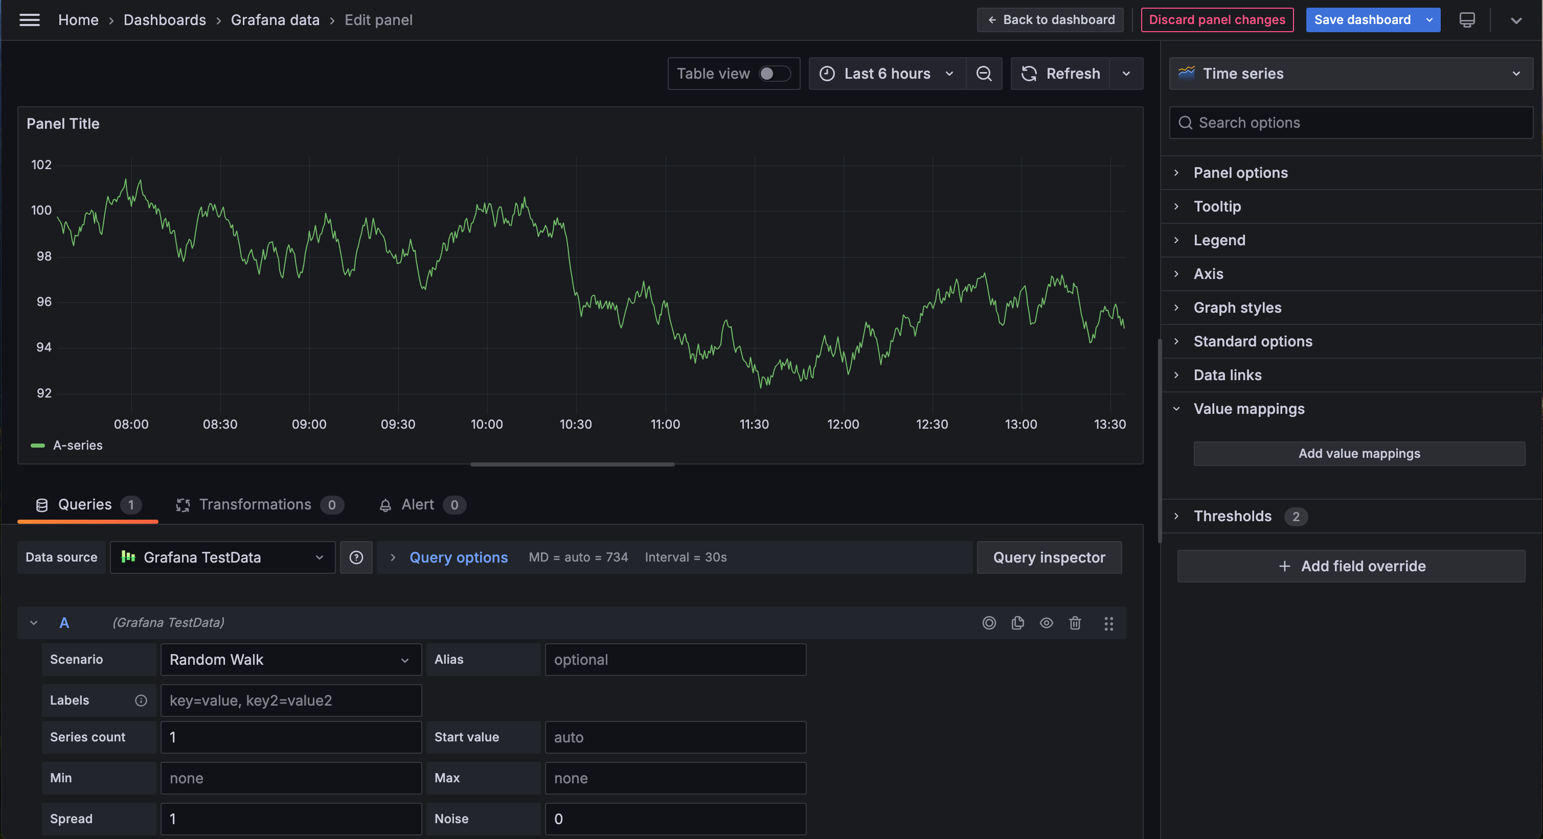This screenshot has height=839, width=1543.
Task: Click the save query circle icon
Action: pyautogui.click(x=989, y=623)
